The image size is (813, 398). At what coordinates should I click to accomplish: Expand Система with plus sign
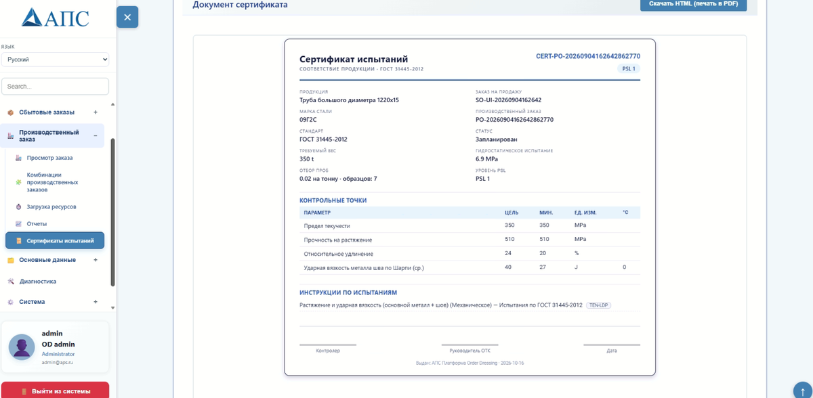[x=96, y=302]
